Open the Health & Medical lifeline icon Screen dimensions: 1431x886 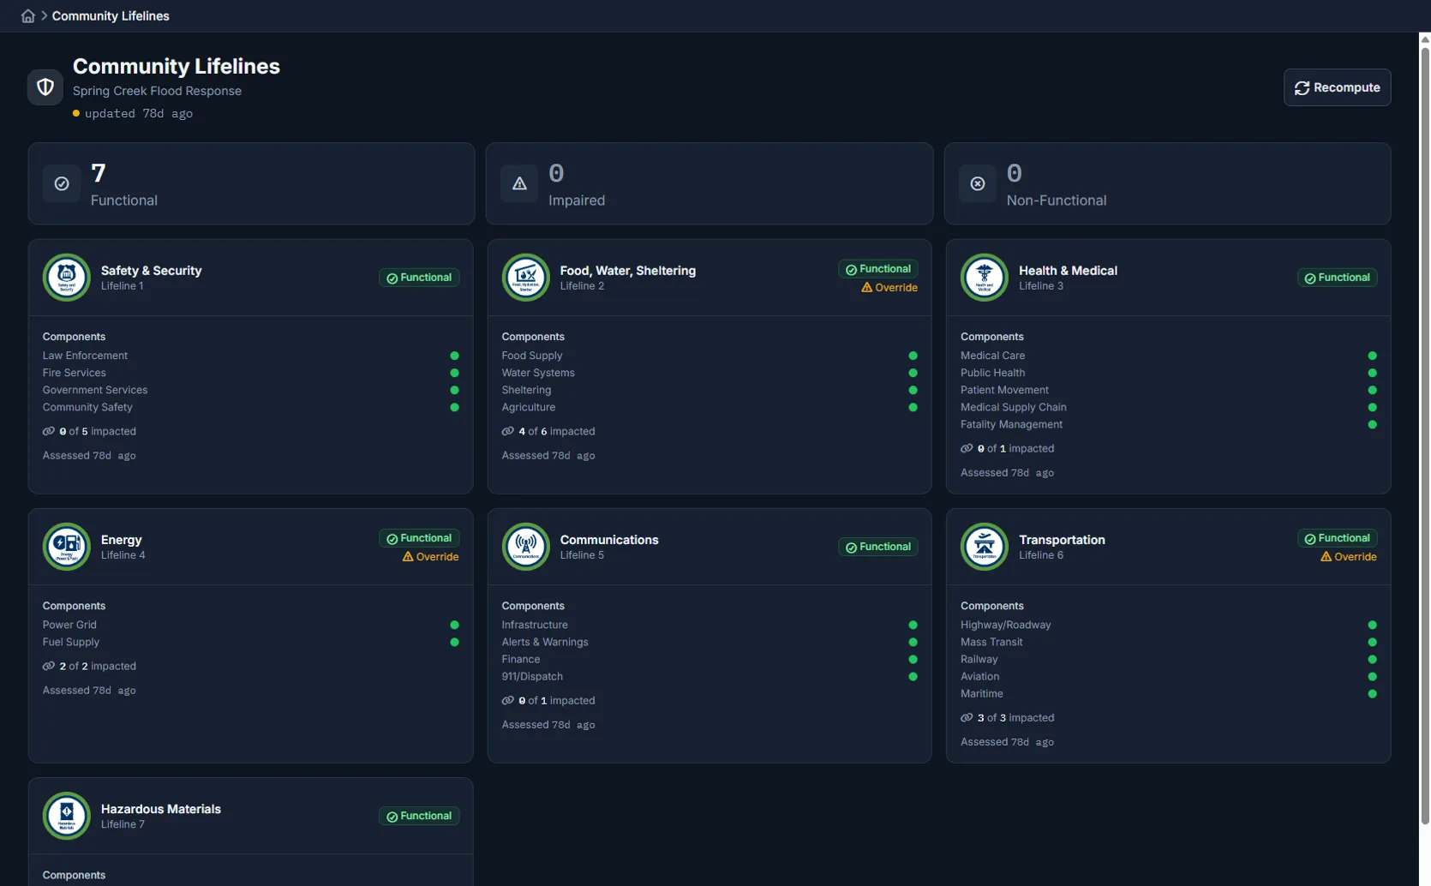tap(985, 278)
